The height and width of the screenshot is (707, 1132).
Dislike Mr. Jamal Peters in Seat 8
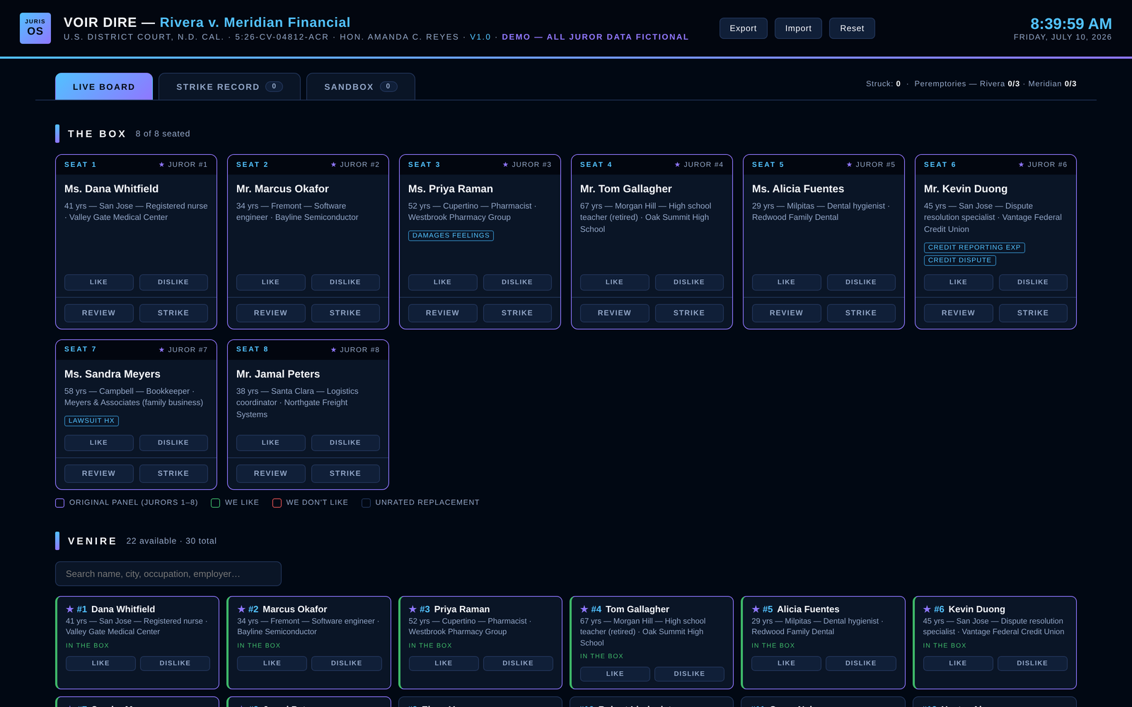(345, 443)
